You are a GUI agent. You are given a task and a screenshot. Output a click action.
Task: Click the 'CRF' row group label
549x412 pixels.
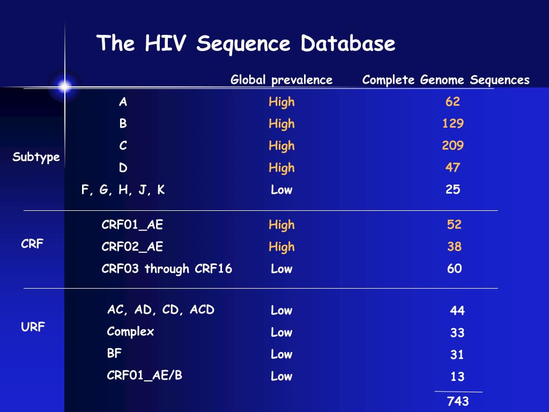(x=32, y=244)
